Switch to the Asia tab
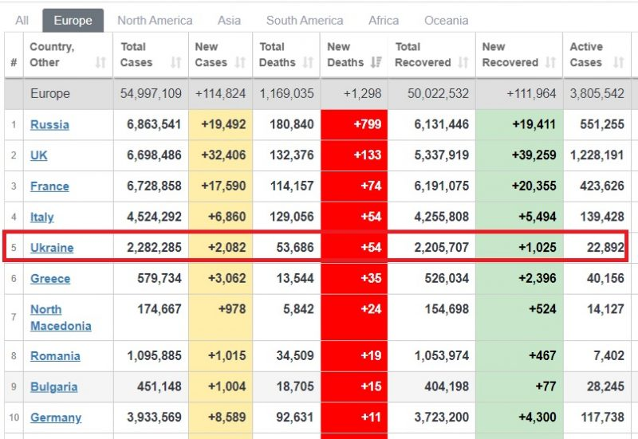This screenshot has width=638, height=439. [x=229, y=21]
